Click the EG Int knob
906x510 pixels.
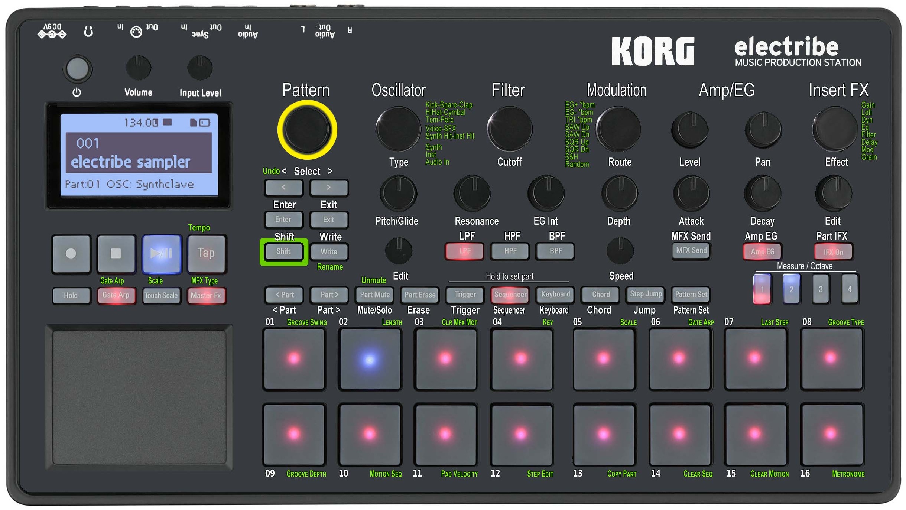tap(546, 194)
